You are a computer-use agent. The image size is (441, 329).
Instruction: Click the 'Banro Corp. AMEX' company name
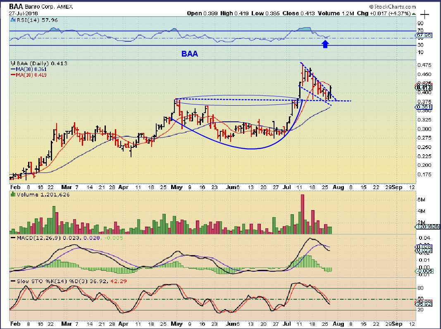[x=48, y=7]
